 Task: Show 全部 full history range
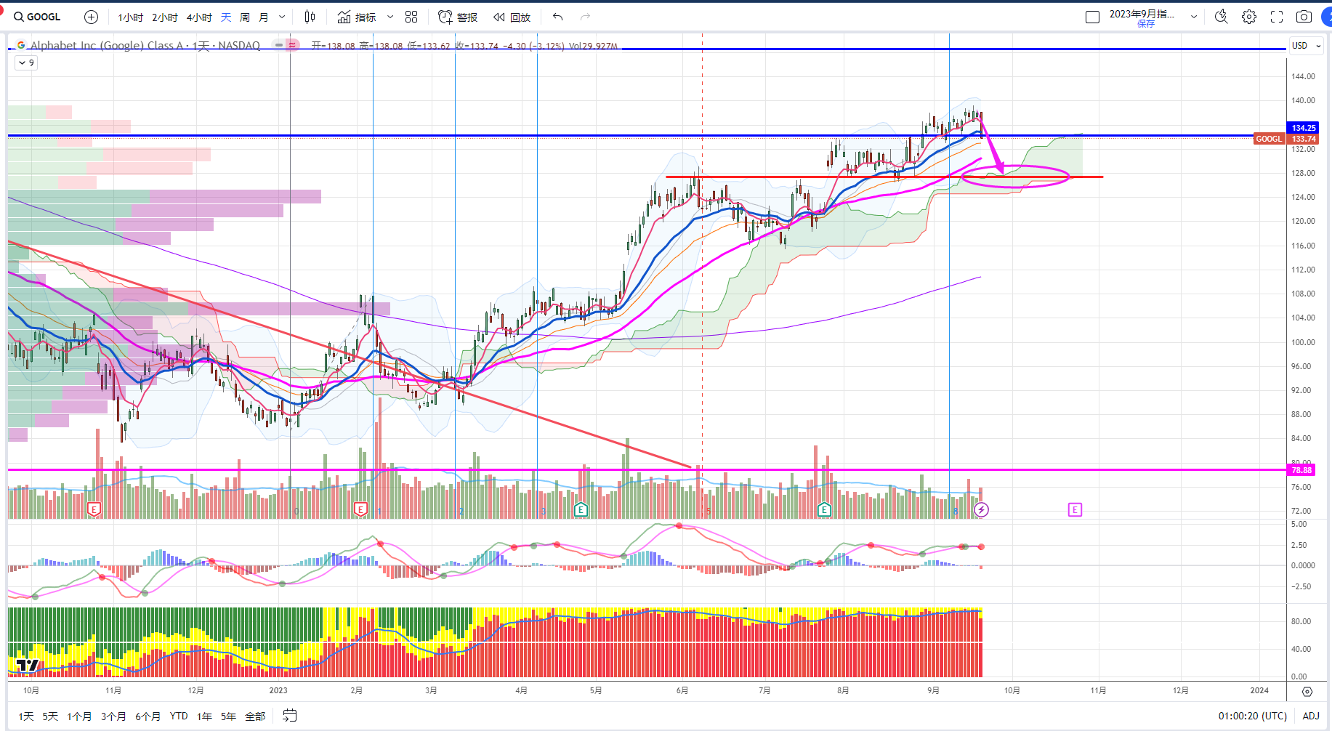point(255,716)
